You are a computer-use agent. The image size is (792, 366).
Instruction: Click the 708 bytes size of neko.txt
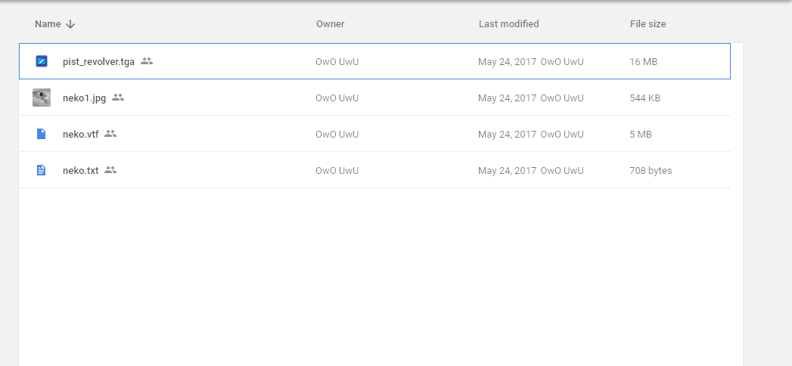651,171
